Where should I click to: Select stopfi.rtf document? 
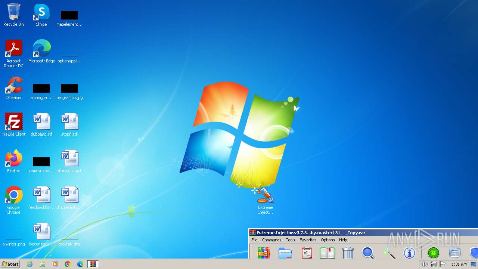point(69,124)
